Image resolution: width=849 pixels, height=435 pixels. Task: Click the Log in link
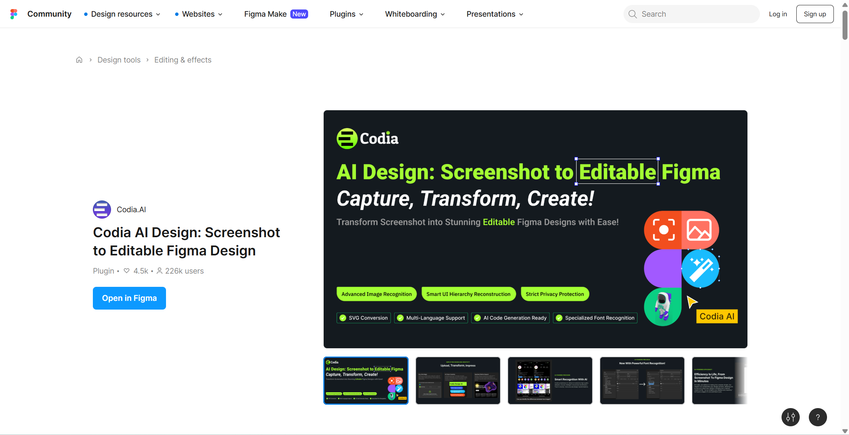pos(778,14)
